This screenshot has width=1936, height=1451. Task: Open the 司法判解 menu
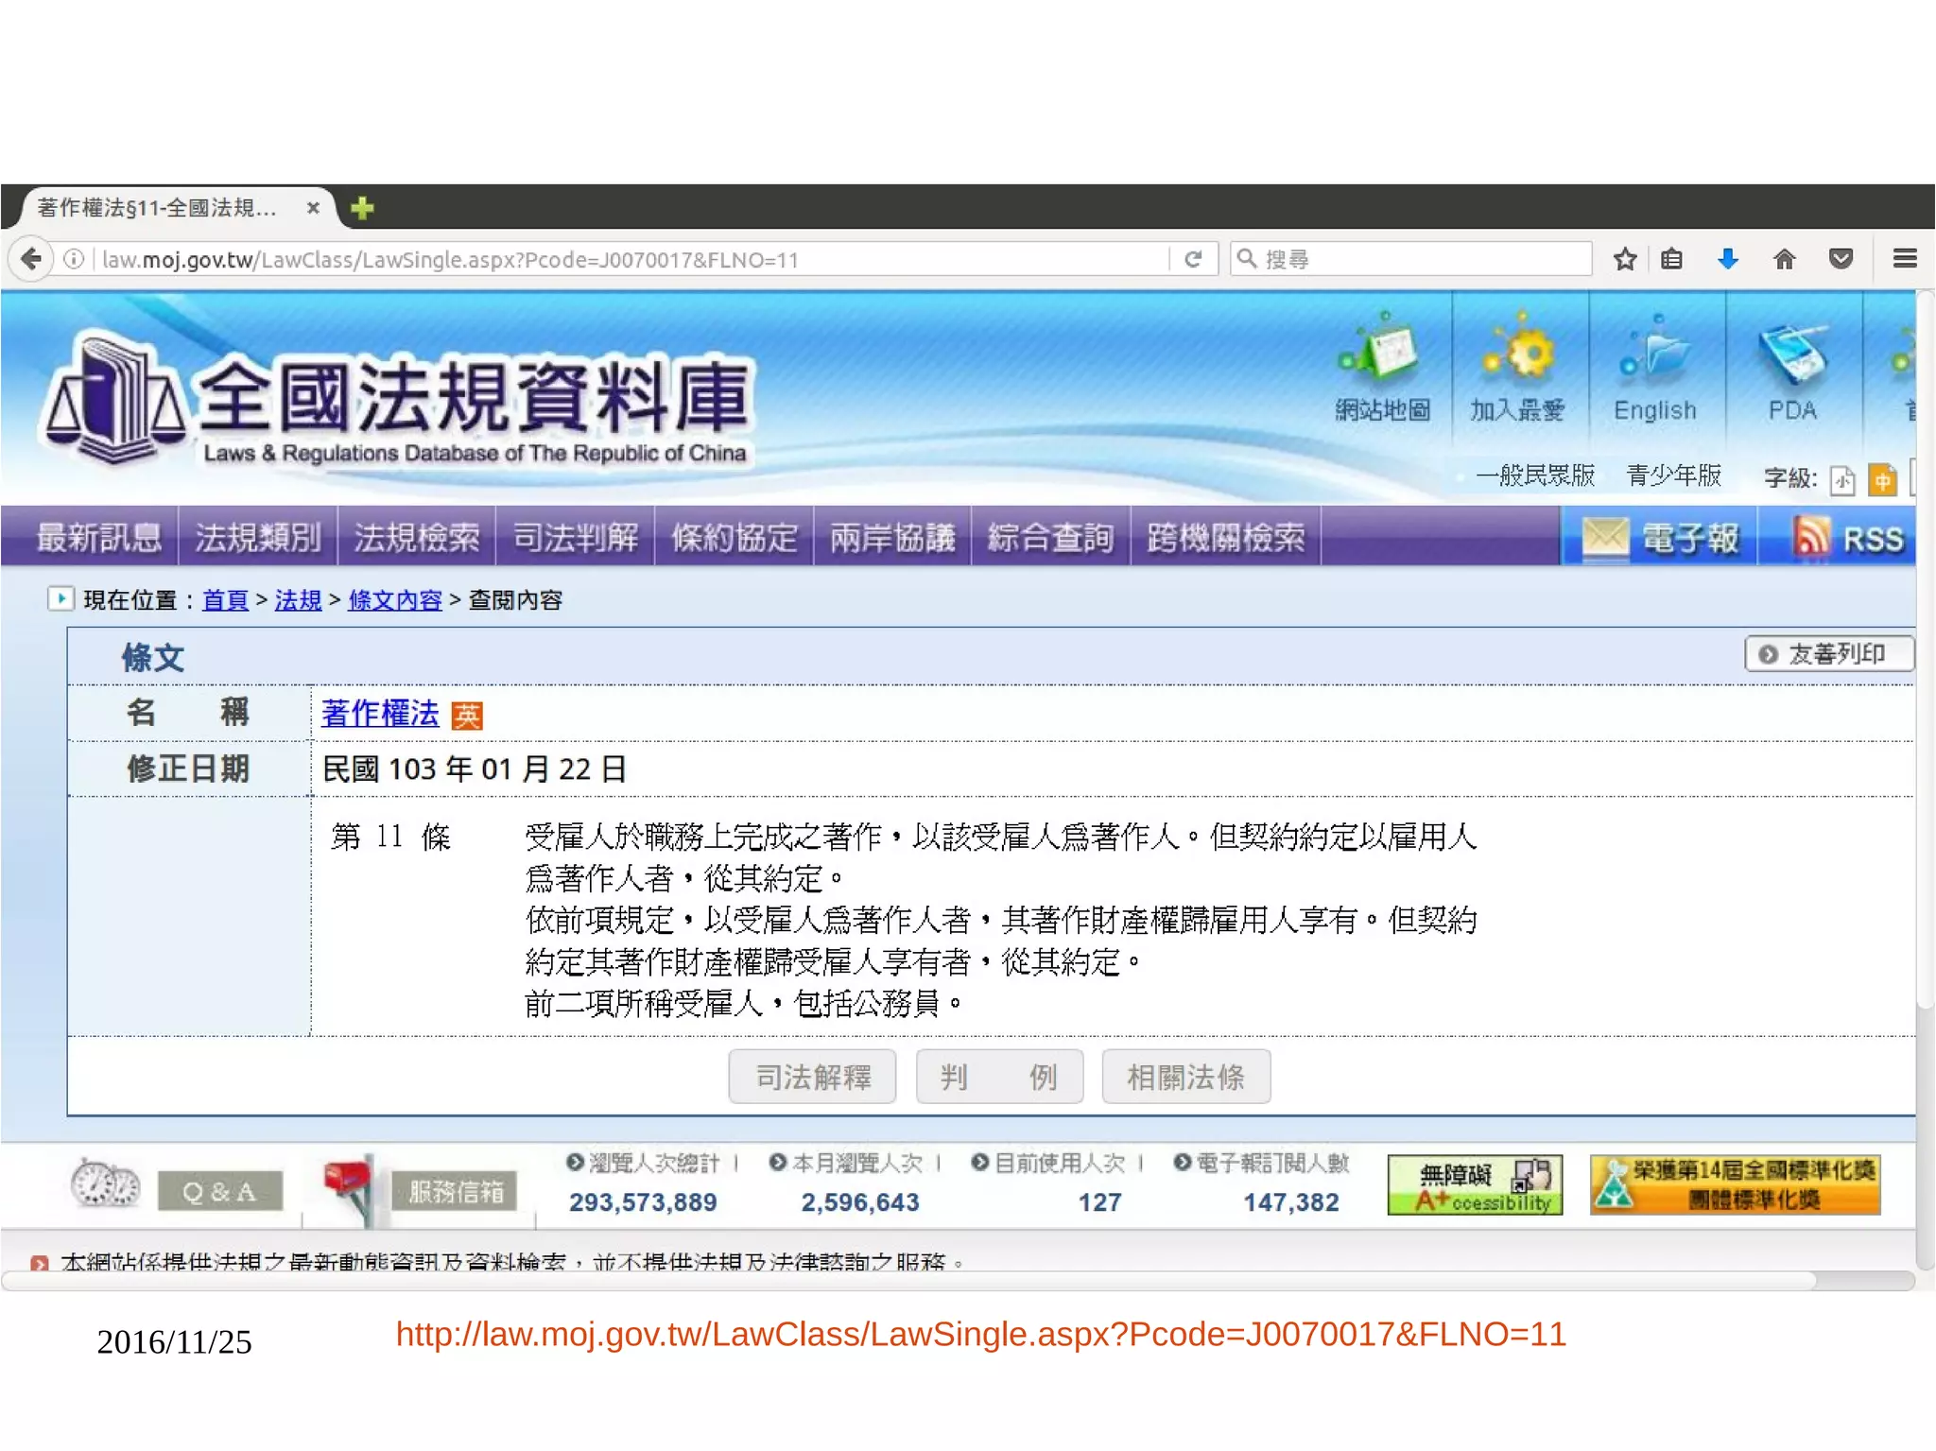576,538
